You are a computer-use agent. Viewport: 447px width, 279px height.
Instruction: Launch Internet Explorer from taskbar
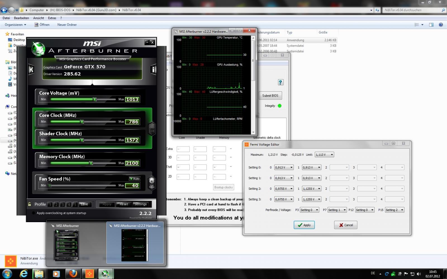(23, 274)
